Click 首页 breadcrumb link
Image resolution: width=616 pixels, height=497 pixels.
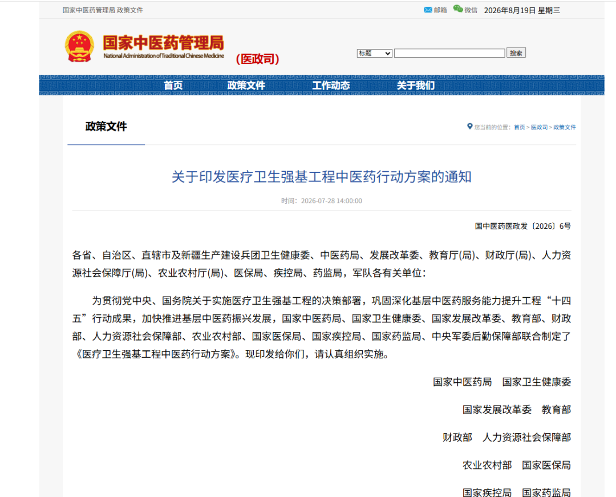point(520,127)
